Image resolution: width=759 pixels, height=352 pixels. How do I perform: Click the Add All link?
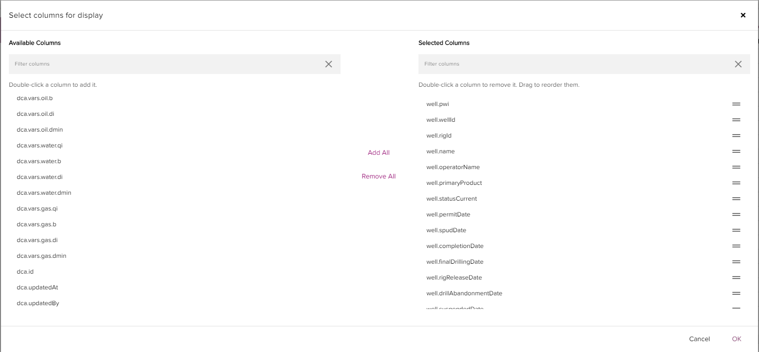(x=378, y=152)
